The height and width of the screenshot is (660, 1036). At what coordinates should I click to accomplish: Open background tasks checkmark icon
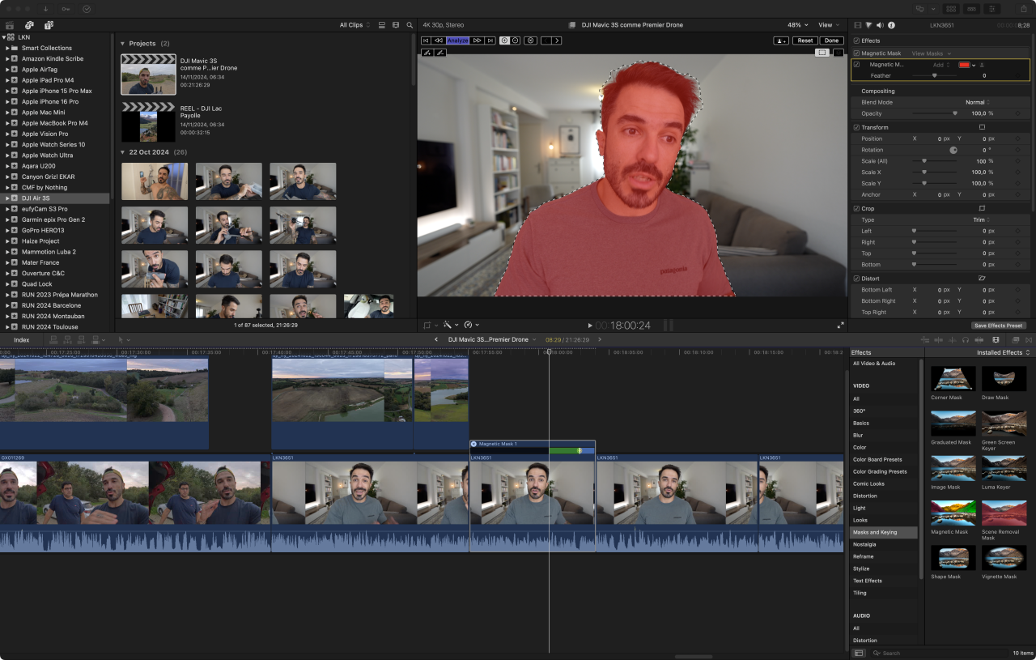coord(87,9)
